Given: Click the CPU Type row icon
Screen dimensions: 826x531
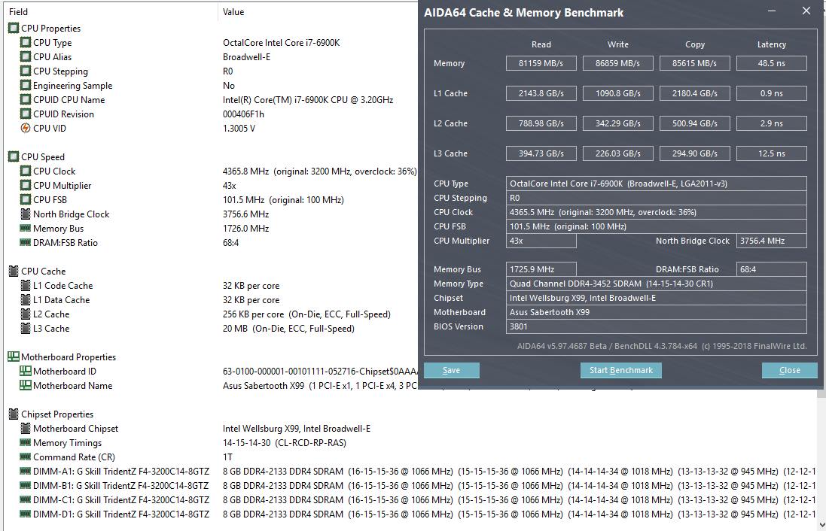Looking at the screenshot, I should click(26, 43).
